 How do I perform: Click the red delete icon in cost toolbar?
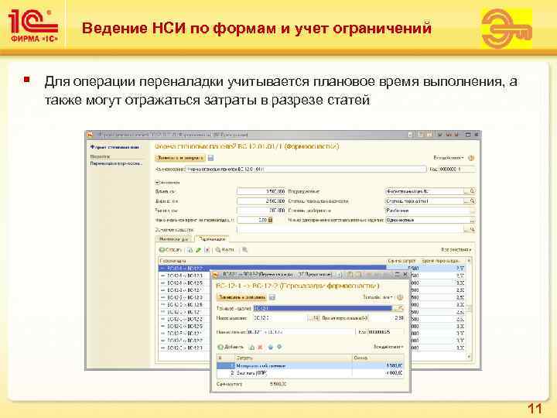pyautogui.click(x=260, y=347)
